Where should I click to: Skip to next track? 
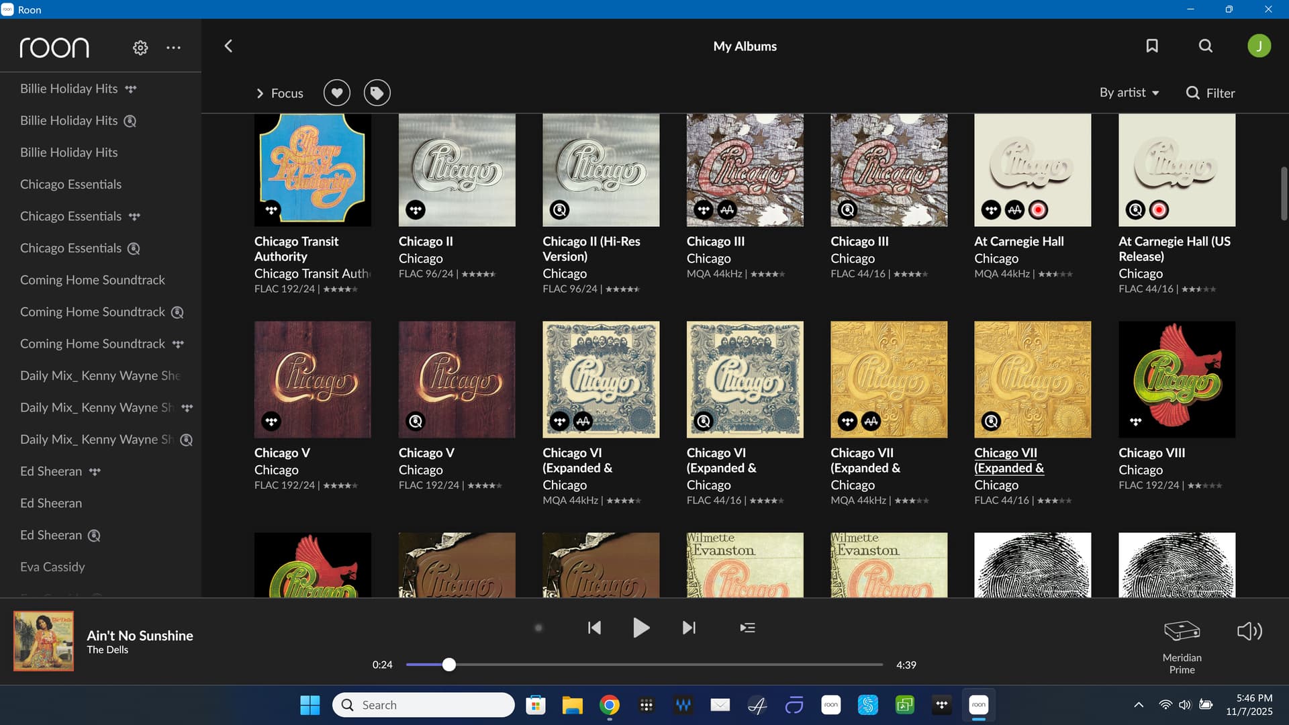tap(689, 628)
